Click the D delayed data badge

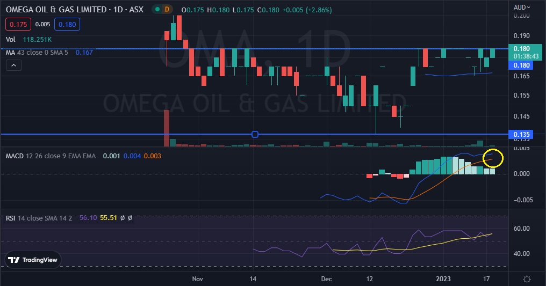(167, 10)
